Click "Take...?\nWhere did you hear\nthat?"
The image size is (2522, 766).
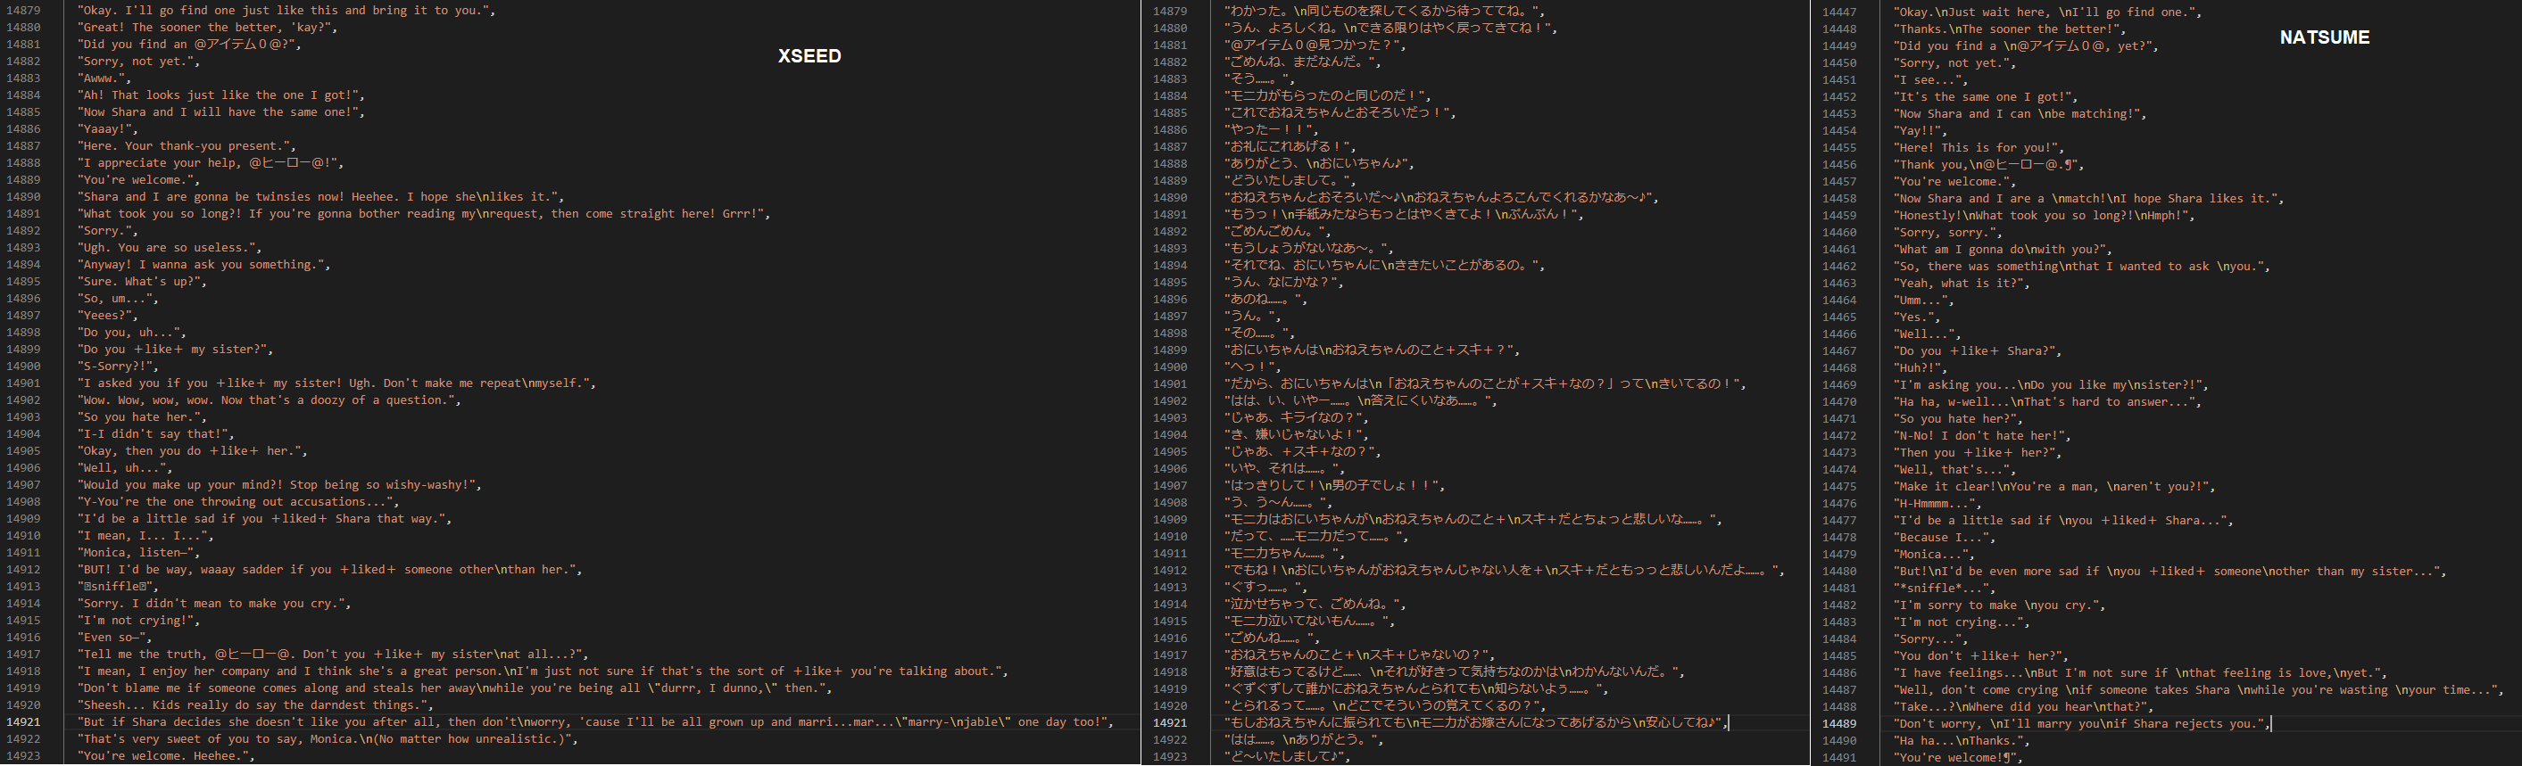click(x=2023, y=707)
